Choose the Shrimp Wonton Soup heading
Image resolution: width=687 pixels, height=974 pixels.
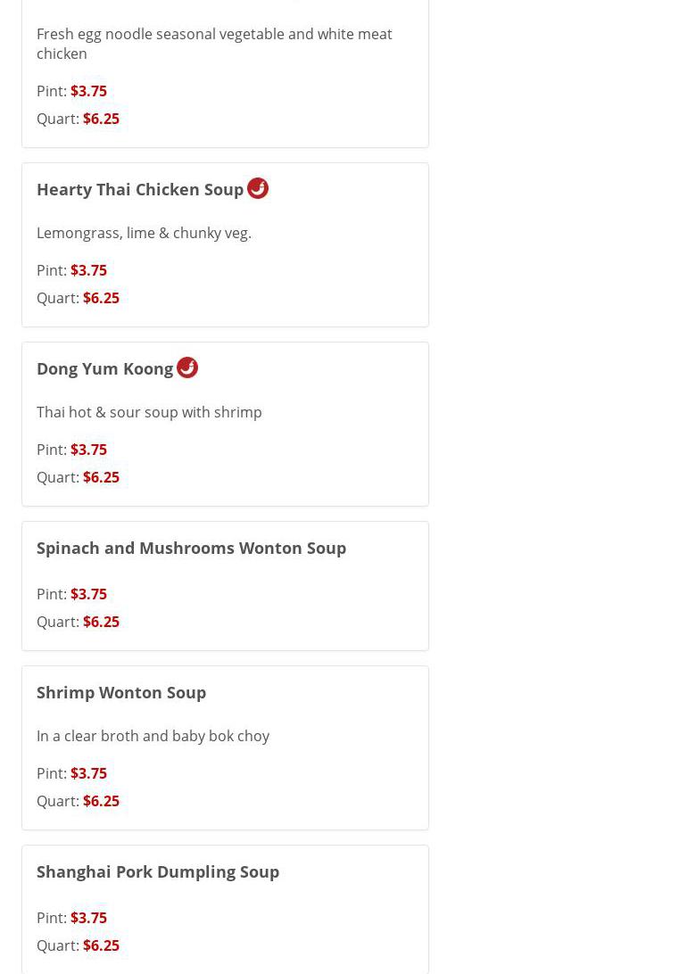(121, 692)
